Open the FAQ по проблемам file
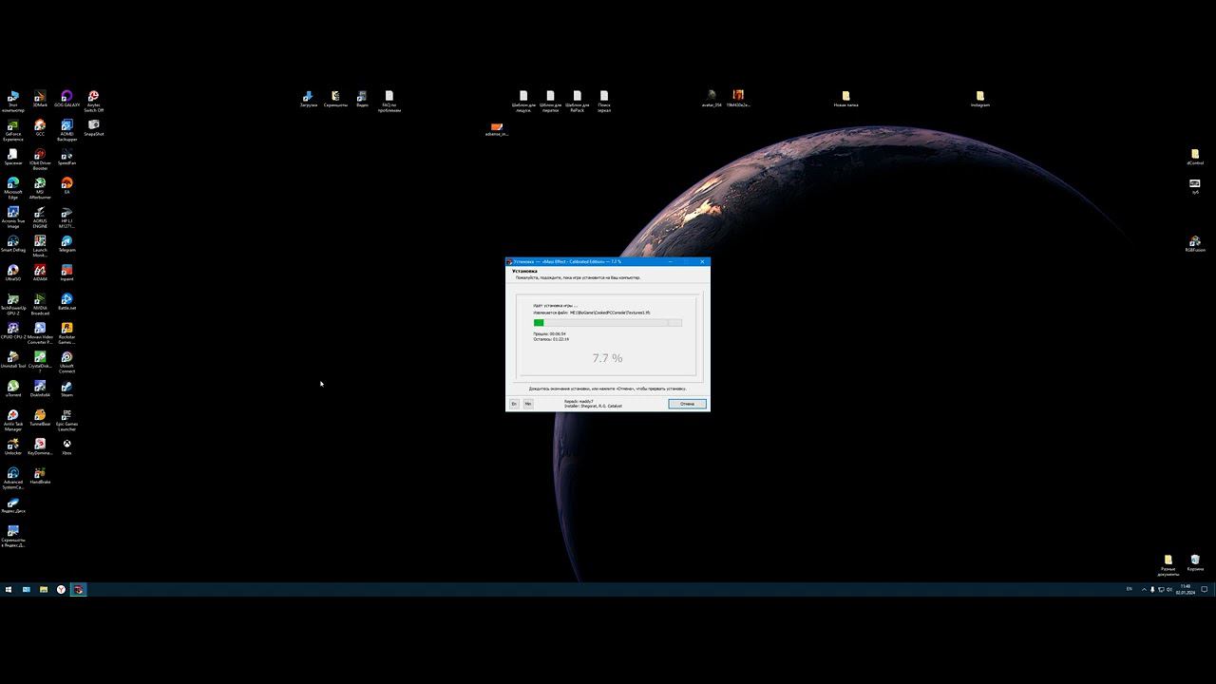 tap(389, 102)
